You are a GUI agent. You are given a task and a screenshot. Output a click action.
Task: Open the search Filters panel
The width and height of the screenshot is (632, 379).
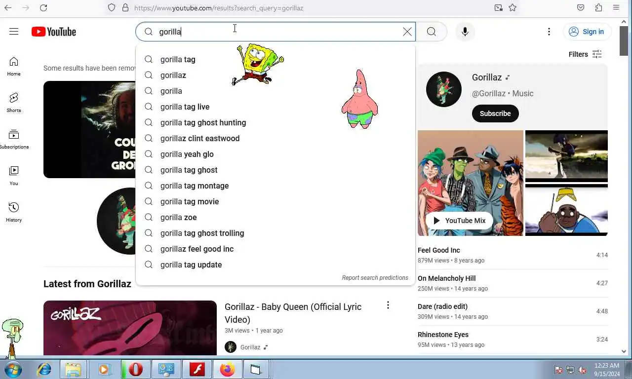coord(586,54)
